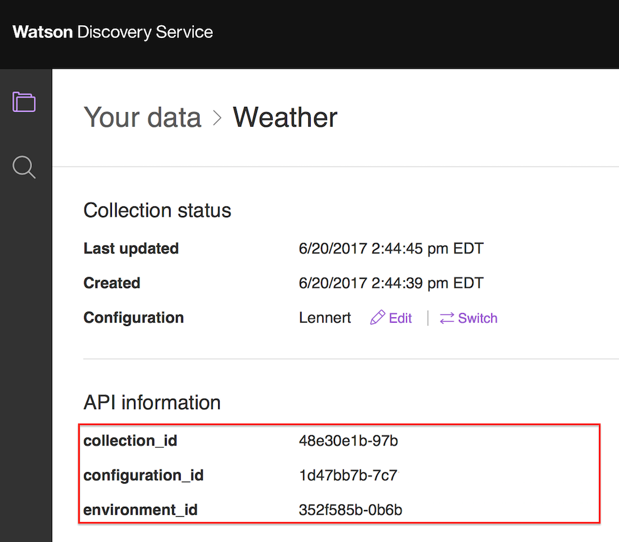
Task: Click the Watson Discovery Service title
Action: point(113,33)
